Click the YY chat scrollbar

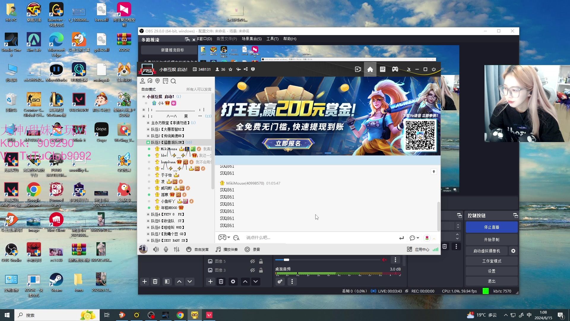438,216
